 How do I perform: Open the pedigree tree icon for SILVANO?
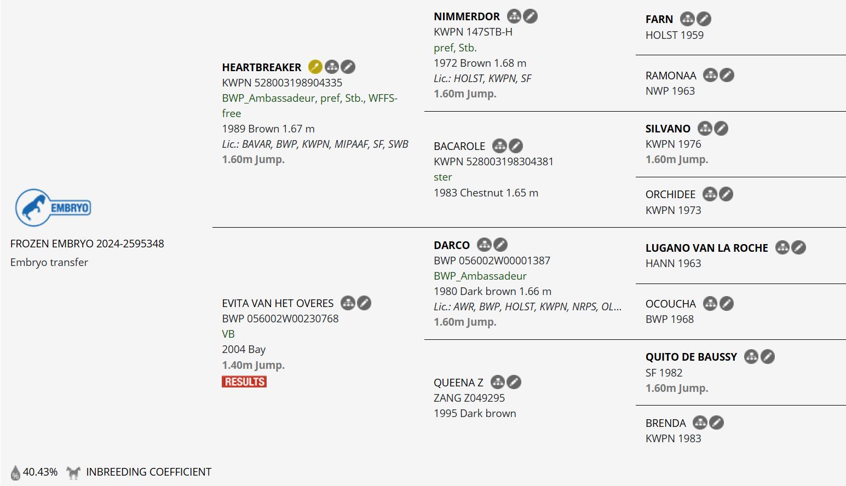[705, 129]
